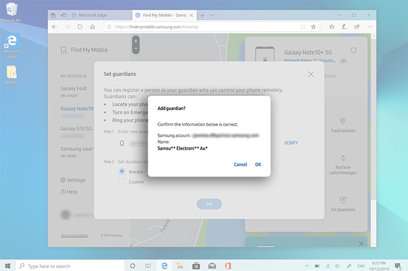
Task: Open volume control in system tray
Action: coord(337,266)
